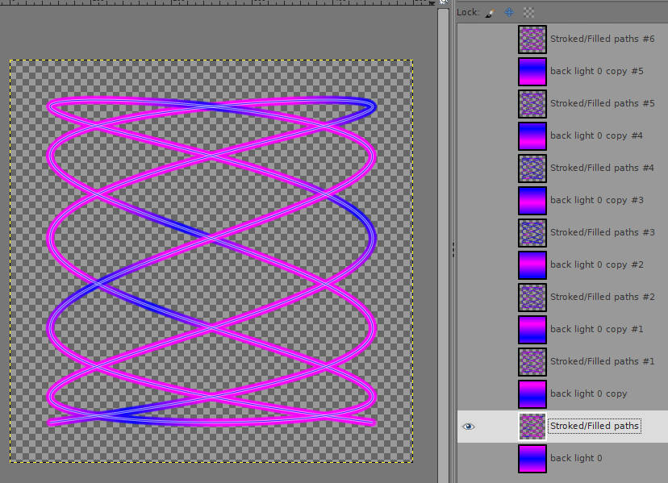Screen dimensions: 668x483
Task: Toggle lock position and size icon
Action: tap(509, 13)
